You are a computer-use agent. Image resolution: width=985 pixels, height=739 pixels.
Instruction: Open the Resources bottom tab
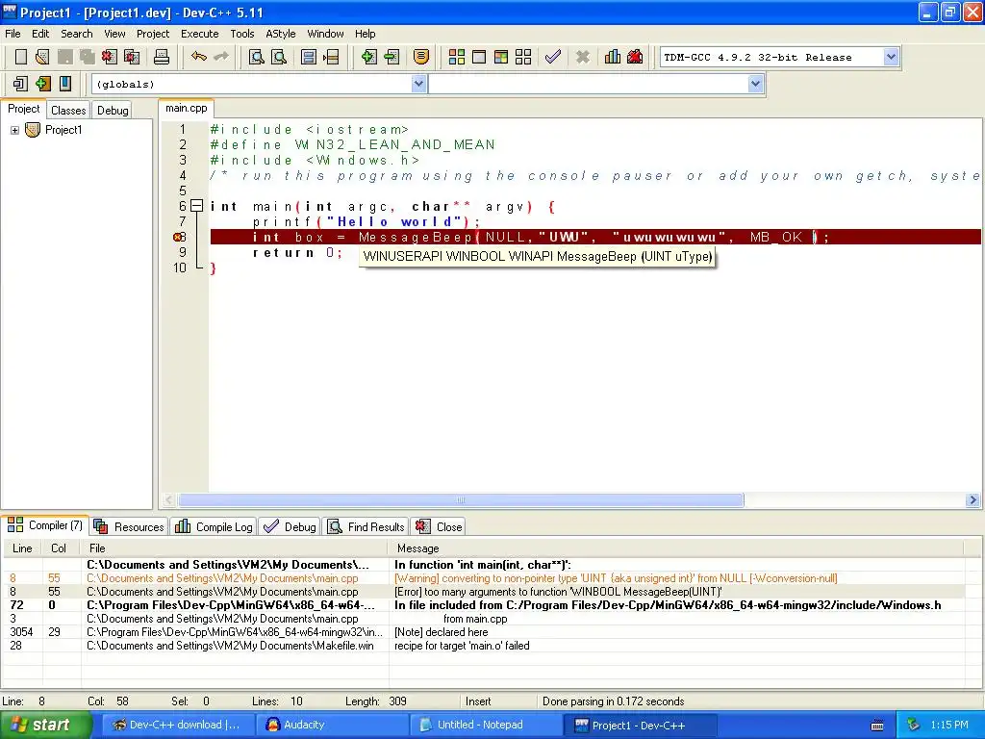(130, 526)
